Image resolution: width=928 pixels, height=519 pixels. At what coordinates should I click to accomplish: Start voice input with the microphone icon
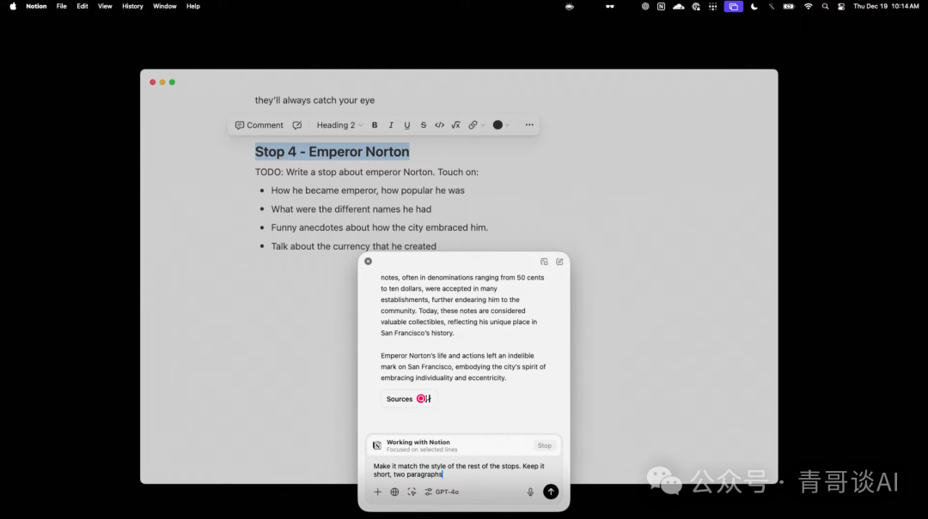(x=530, y=492)
